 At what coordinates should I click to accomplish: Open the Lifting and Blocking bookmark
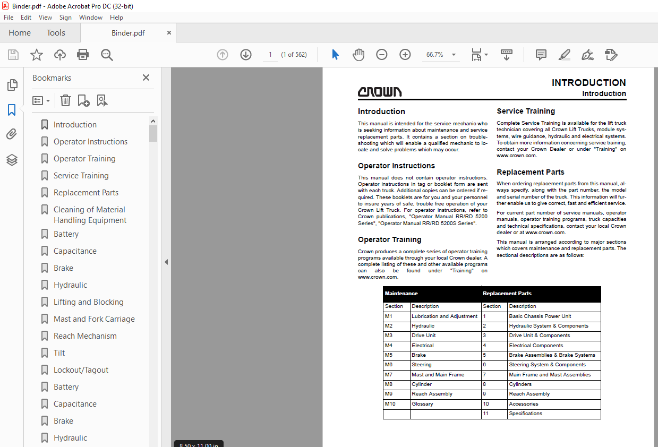pyautogui.click(x=88, y=302)
